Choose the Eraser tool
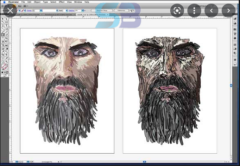This screenshot has height=166, width=240. point(7,35)
